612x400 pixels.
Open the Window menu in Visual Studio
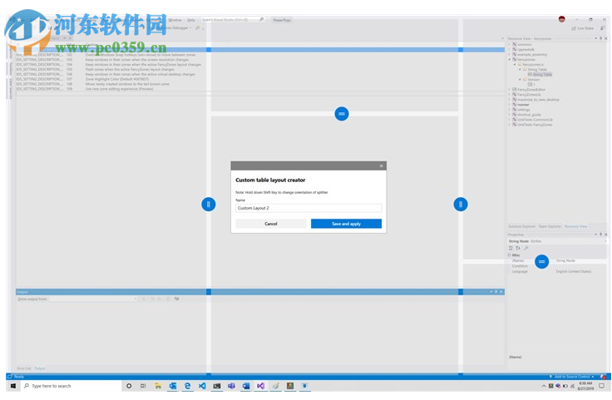[x=175, y=20]
